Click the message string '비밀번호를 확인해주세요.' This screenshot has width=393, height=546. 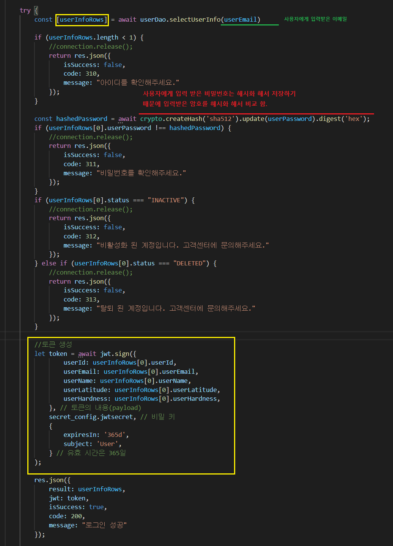click(141, 173)
